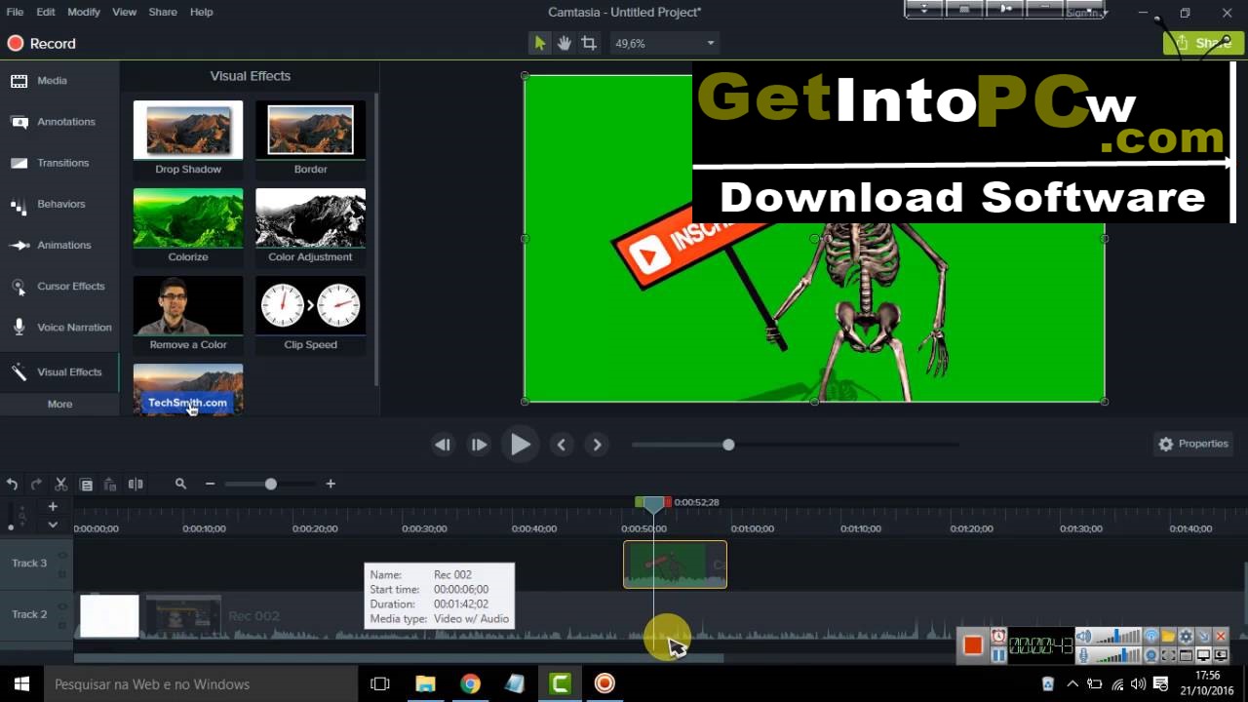This screenshot has height=702, width=1248.
Task: Open Windows Start menu
Action: 21,683
